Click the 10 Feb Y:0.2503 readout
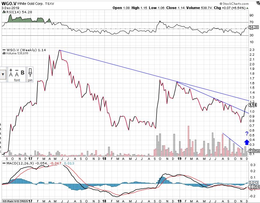 [x=15, y=201]
